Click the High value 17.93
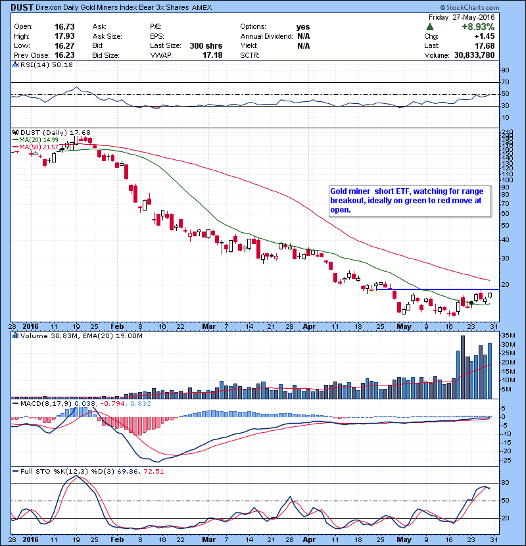526x546 pixels. tap(64, 36)
